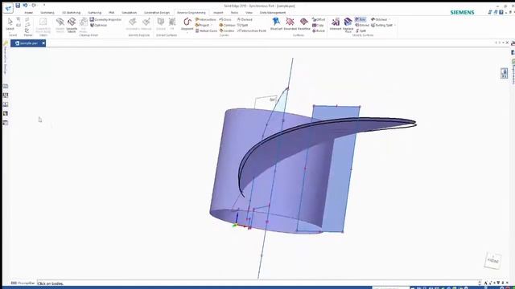Click the Cross curve command

coord(225,19)
